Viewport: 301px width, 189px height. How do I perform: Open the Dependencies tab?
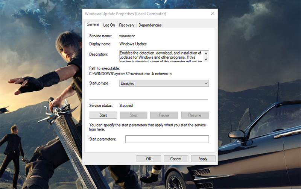(x=150, y=25)
